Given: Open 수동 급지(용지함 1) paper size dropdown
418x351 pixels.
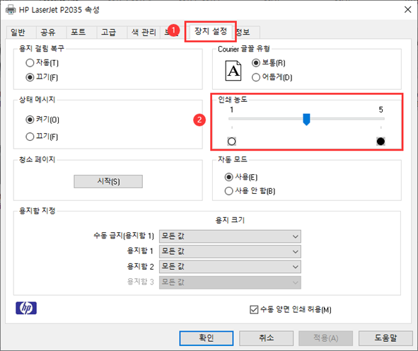Looking at the screenshot, I should pyautogui.click(x=230, y=236).
